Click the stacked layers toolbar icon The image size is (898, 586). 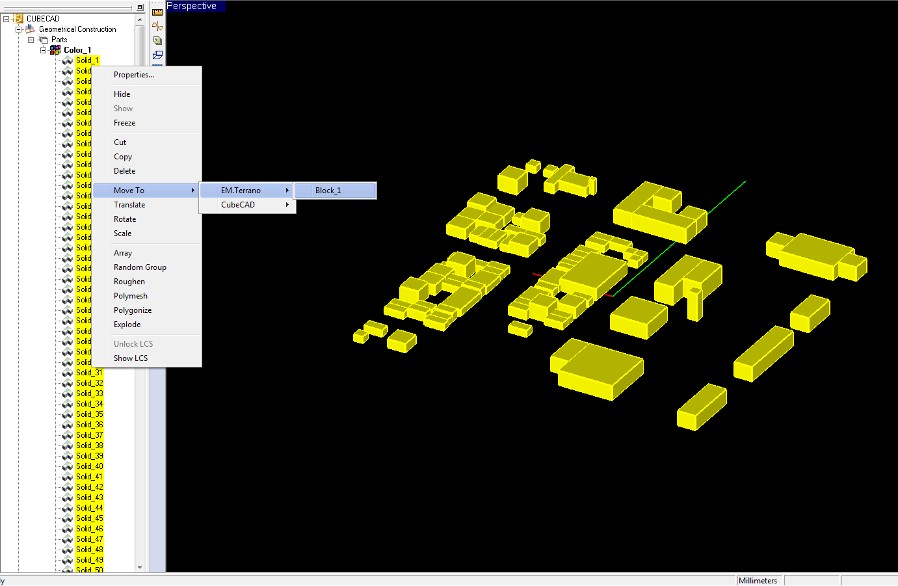pos(157,40)
